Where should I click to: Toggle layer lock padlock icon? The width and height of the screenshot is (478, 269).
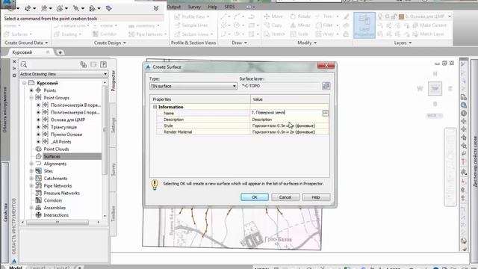coord(394,16)
